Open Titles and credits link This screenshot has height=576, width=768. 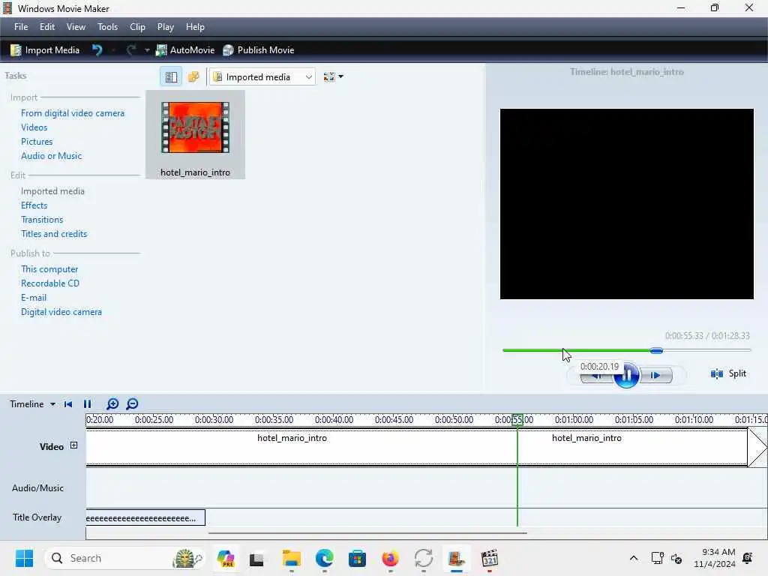pyautogui.click(x=54, y=234)
